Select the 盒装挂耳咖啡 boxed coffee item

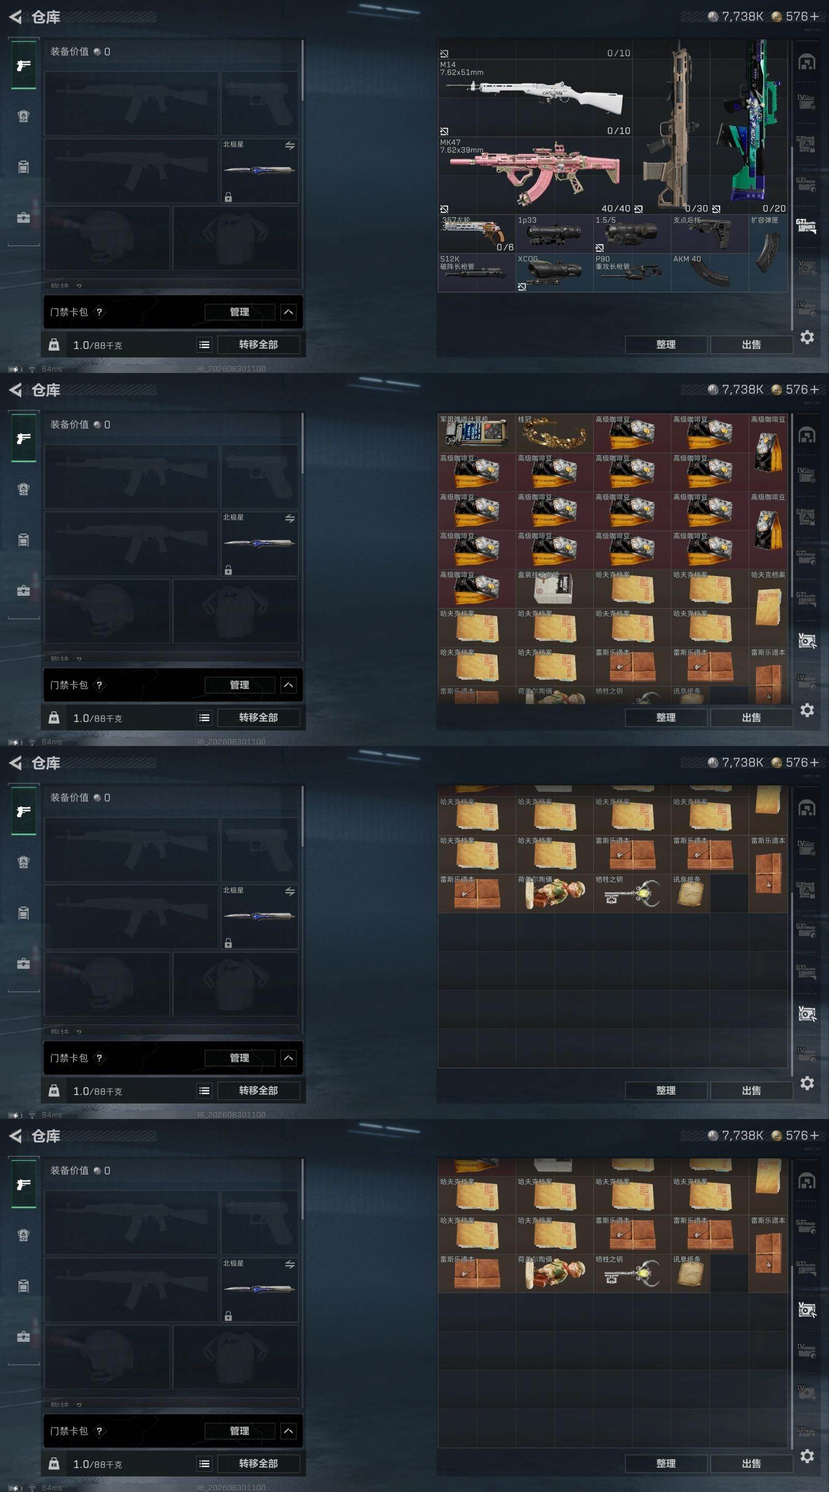554,589
